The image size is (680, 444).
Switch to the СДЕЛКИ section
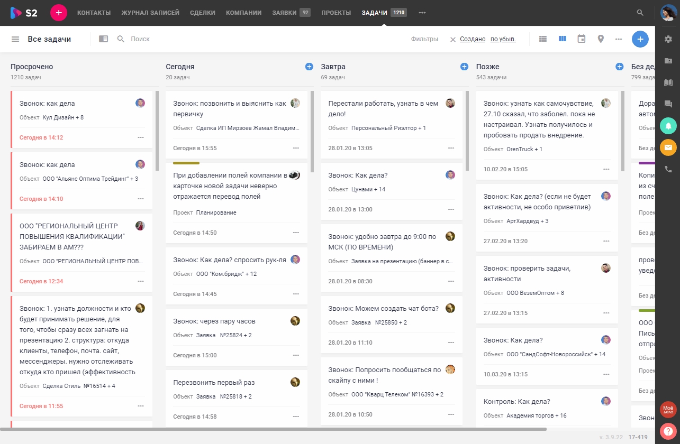(x=202, y=12)
